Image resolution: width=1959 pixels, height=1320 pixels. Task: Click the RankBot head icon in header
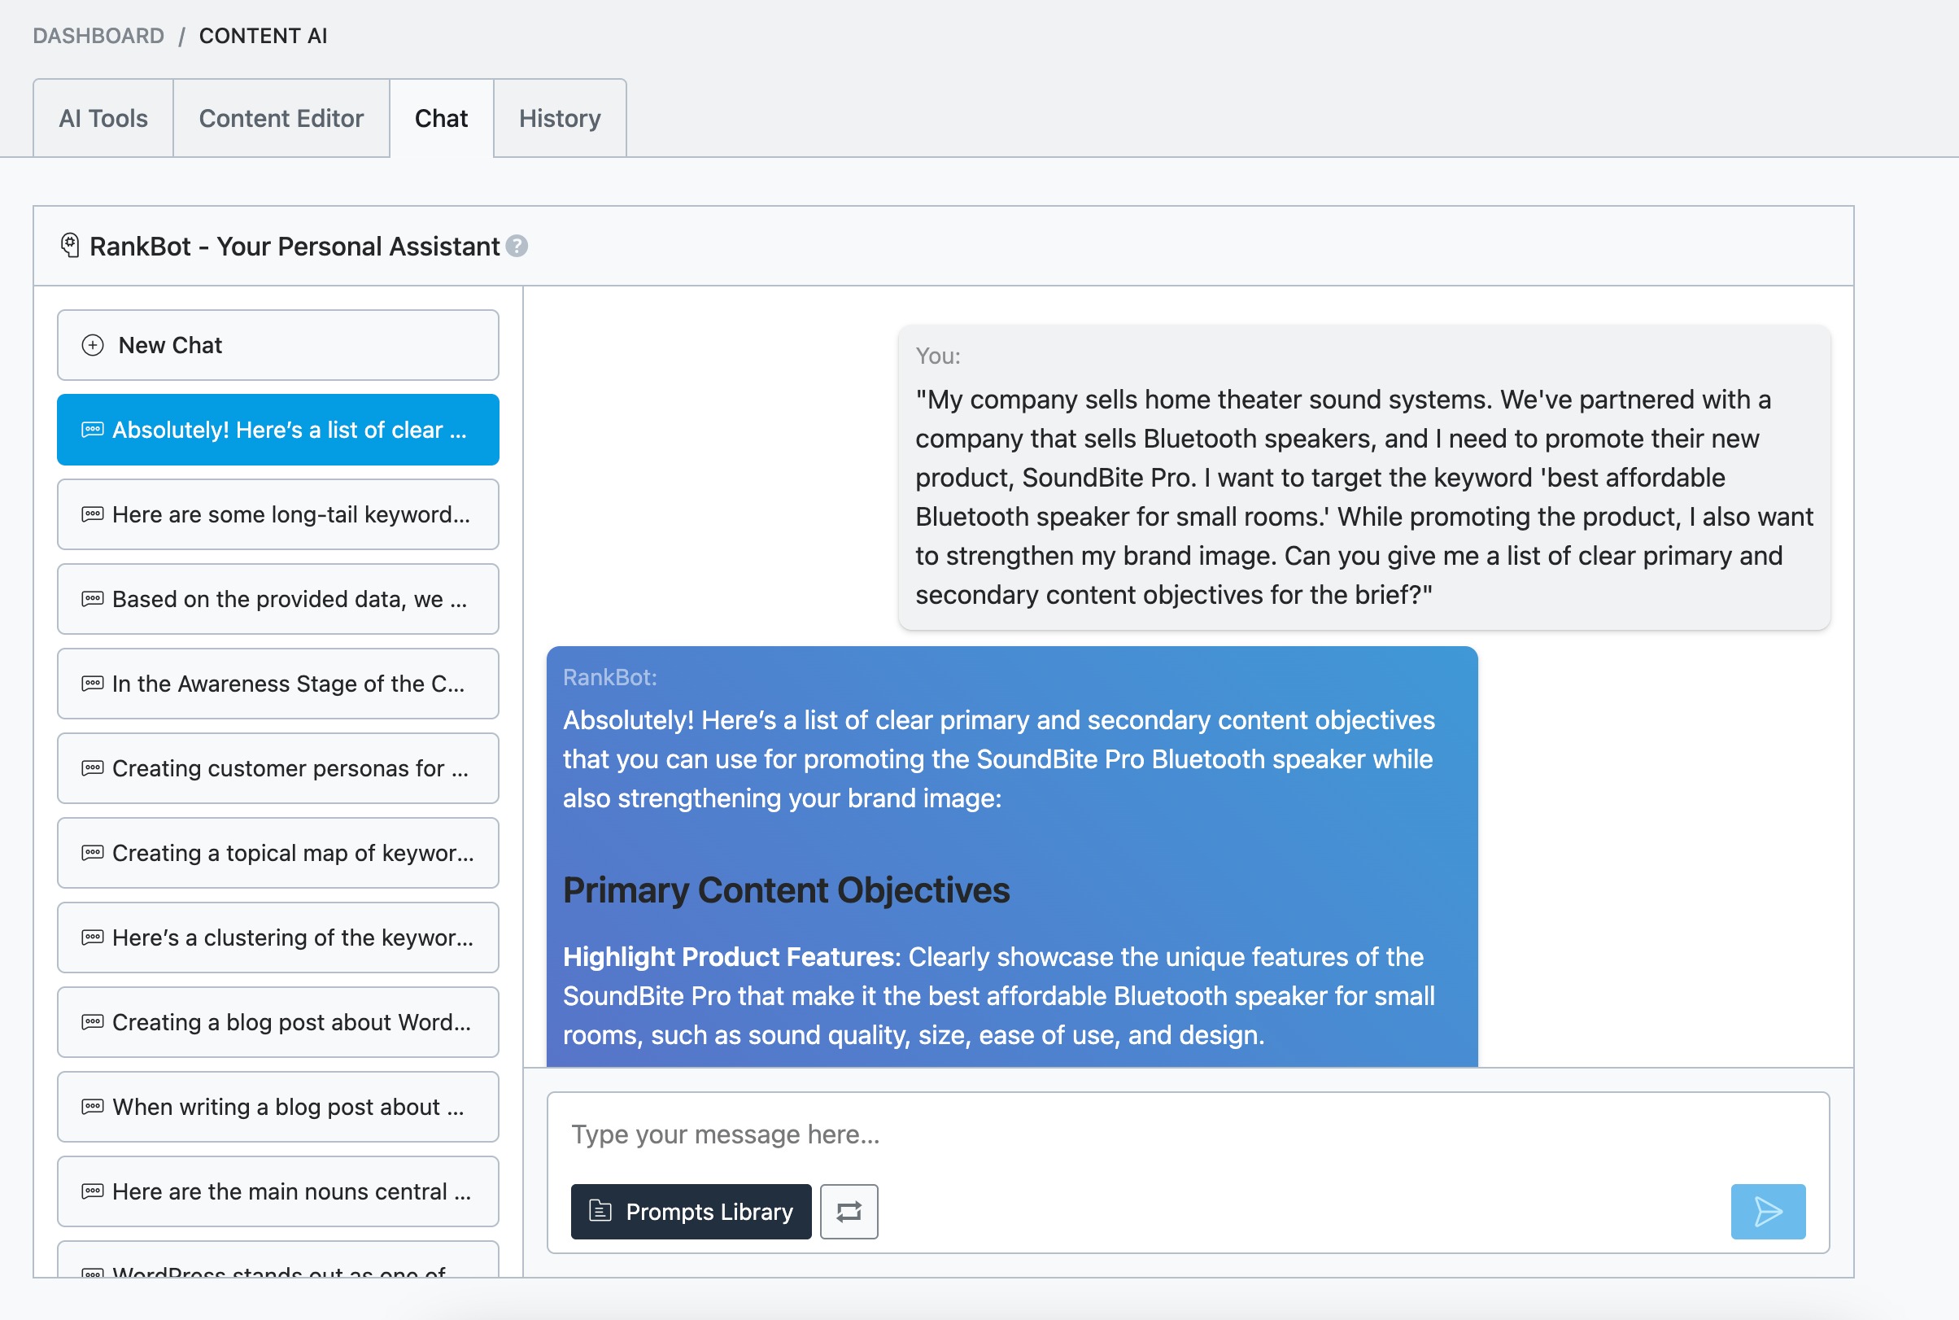point(70,246)
